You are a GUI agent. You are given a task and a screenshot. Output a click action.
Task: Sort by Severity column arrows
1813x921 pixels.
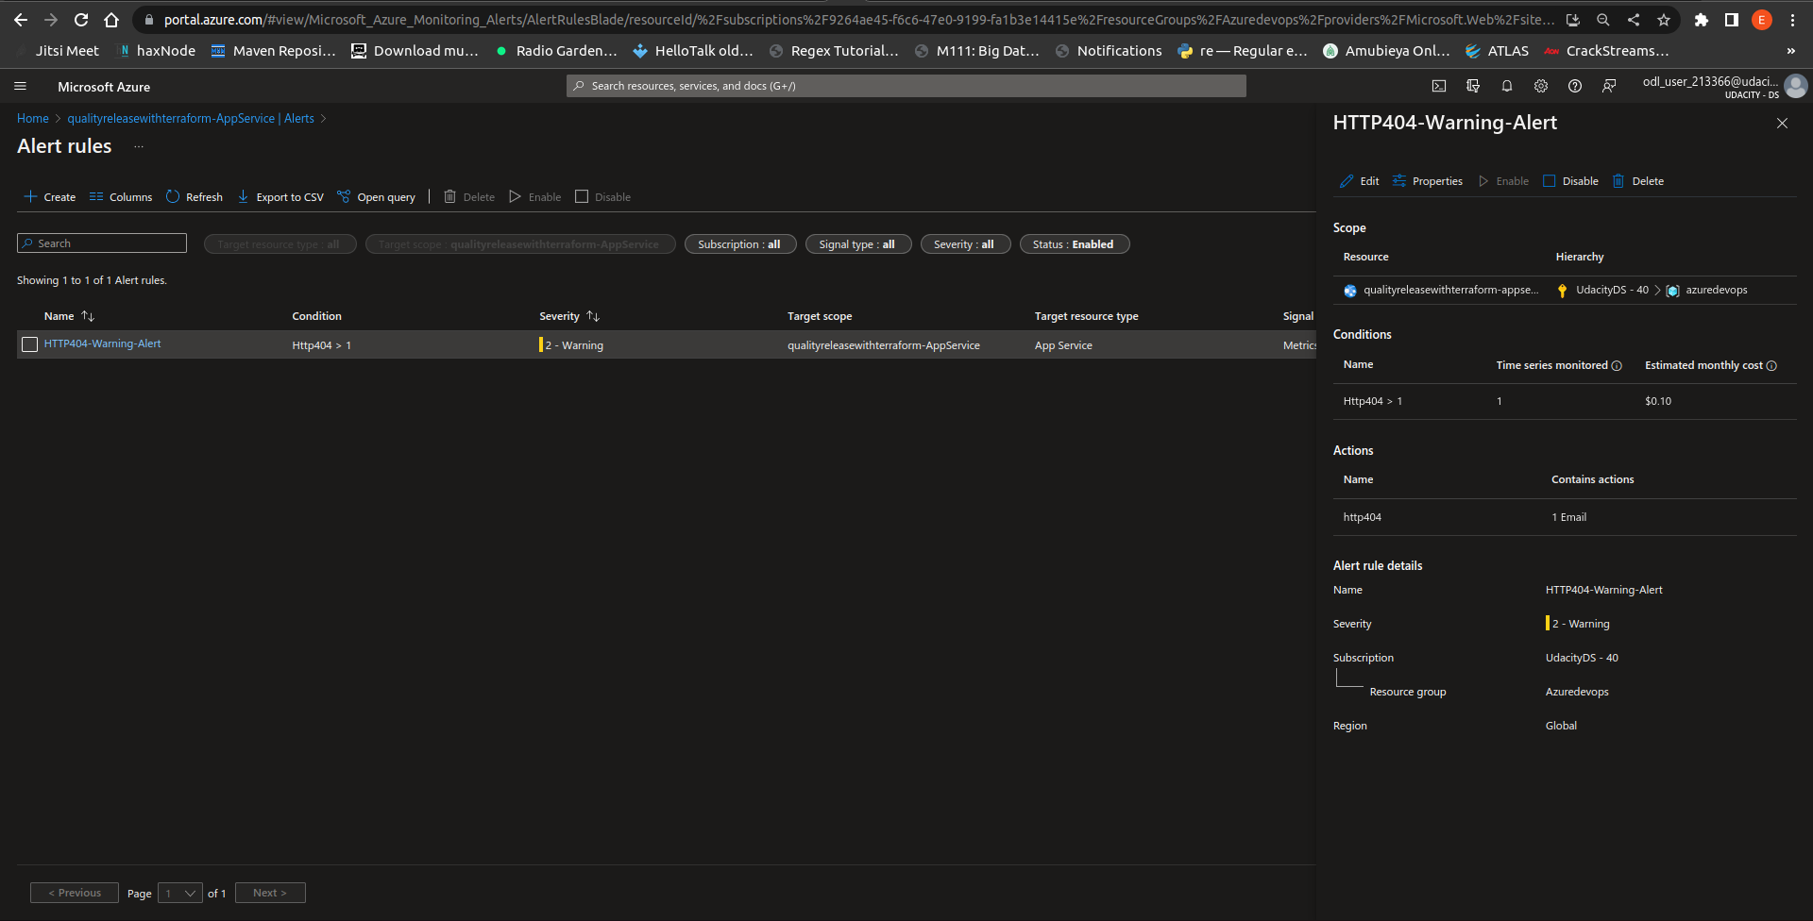pos(593,316)
